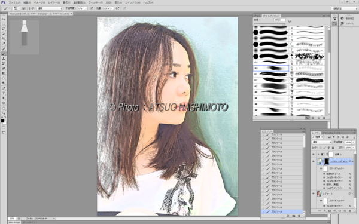Hide the 白黒 1 adjustment layer

pos(313,154)
